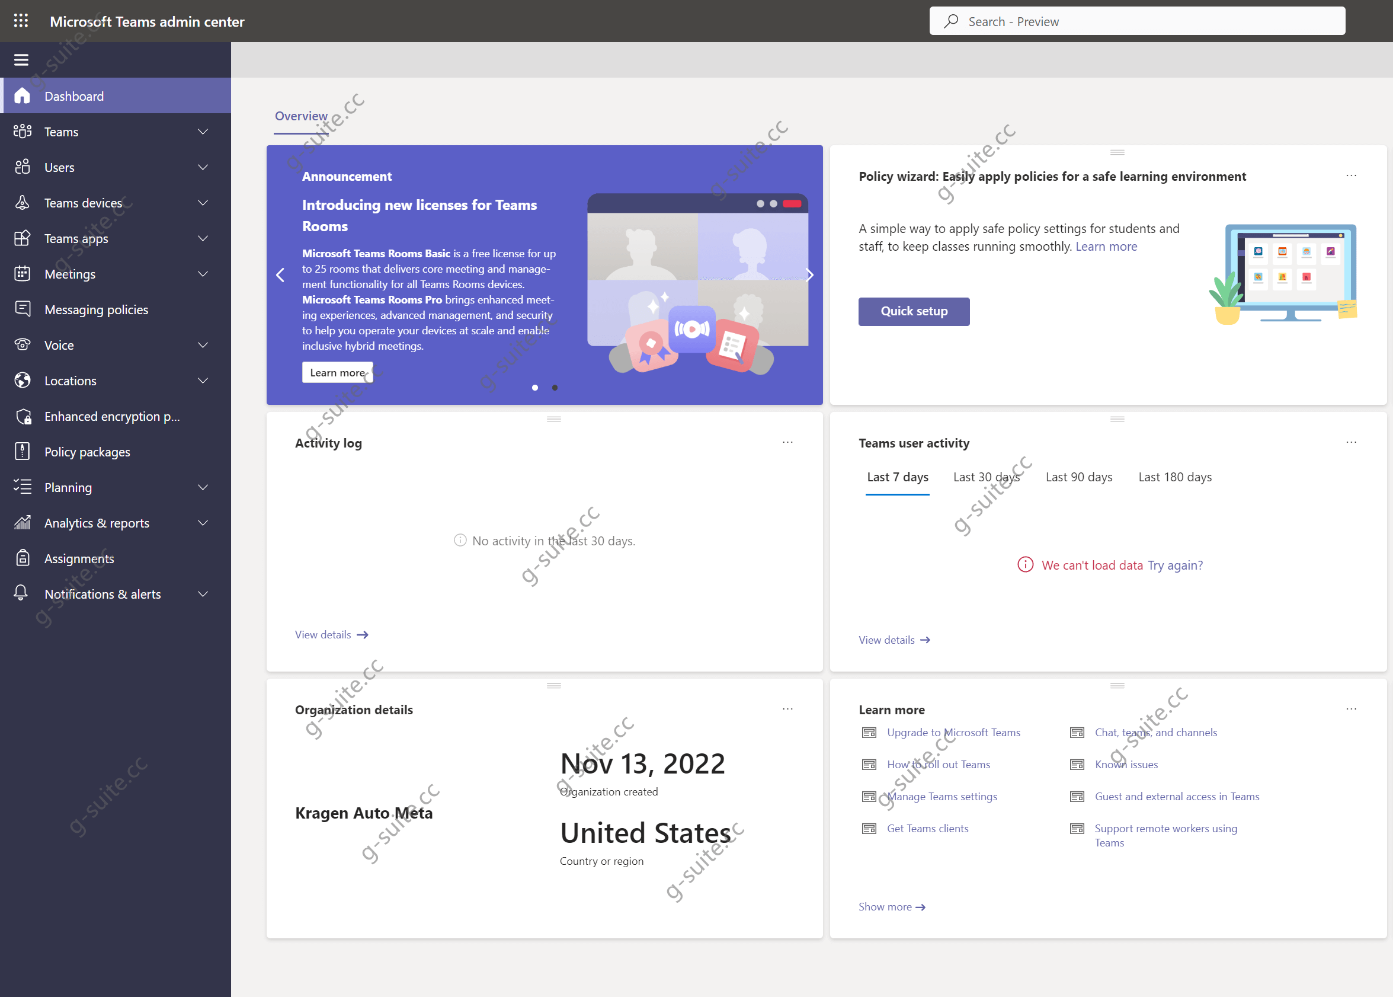The width and height of the screenshot is (1393, 997).
Task: Click the Meetings calendar icon
Action: coord(22,274)
